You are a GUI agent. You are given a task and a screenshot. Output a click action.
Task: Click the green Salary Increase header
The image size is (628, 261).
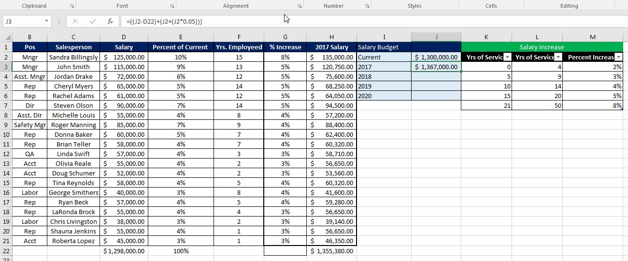pyautogui.click(x=542, y=47)
